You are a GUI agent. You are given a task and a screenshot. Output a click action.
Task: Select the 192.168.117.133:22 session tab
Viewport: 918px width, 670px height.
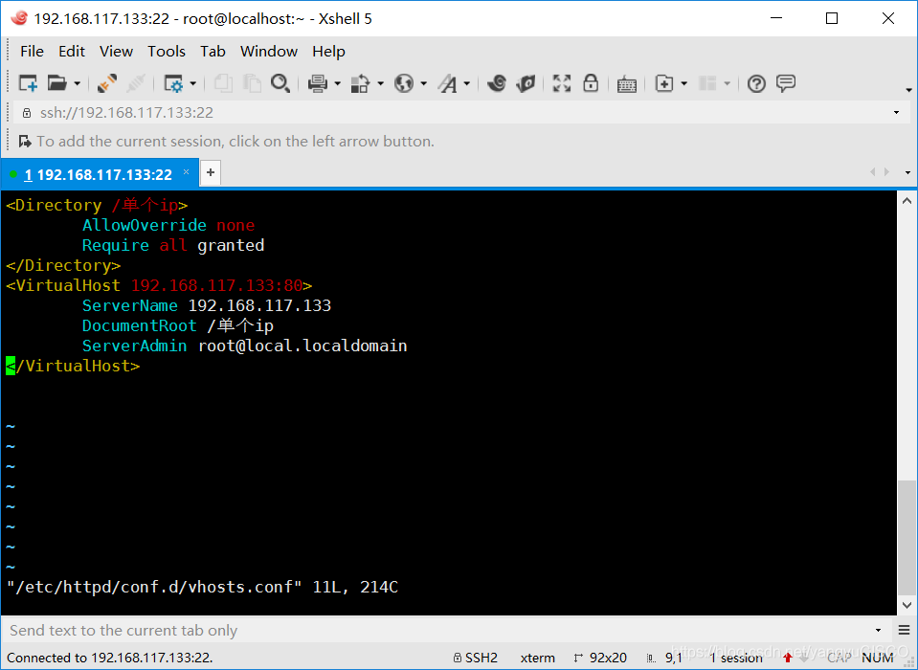[x=99, y=174]
